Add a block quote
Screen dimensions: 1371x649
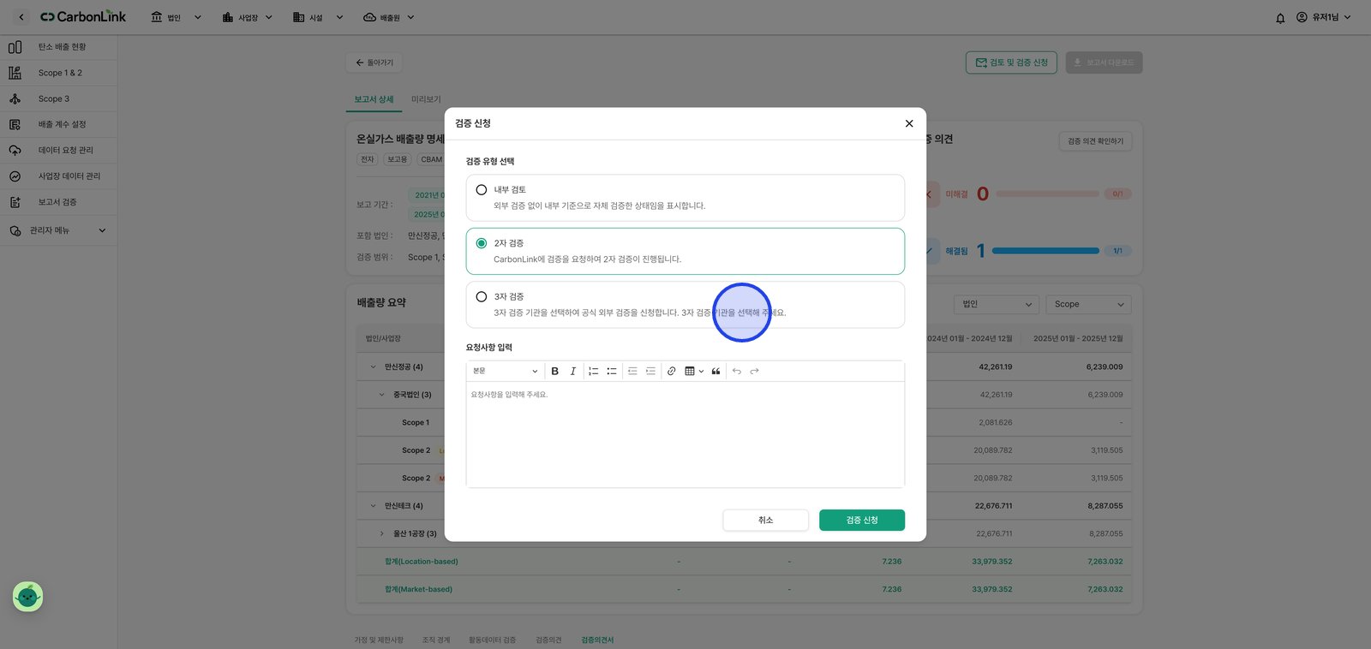tap(716, 372)
